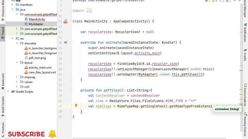
Task: Click the values folder icon
Action: 22,82
